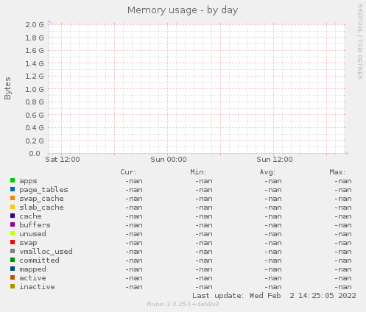Click the active row Min '-nan' value

pos(204,278)
